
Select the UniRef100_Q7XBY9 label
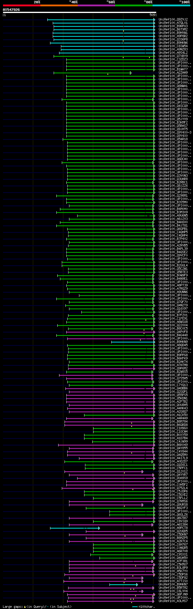coord(173,56)
